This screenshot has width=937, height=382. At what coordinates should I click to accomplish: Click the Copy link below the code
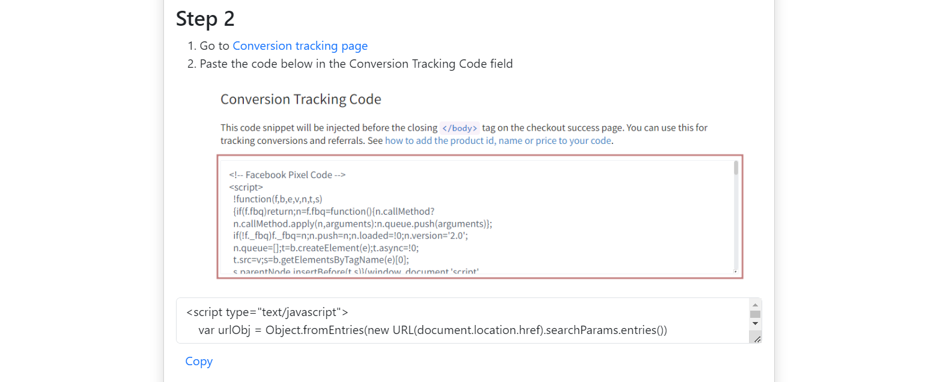(x=199, y=361)
